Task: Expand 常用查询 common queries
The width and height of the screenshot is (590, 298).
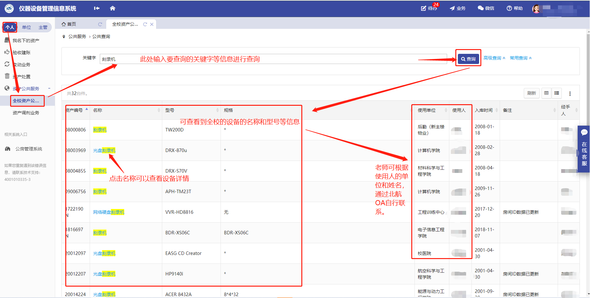Action: point(521,58)
